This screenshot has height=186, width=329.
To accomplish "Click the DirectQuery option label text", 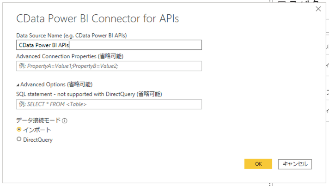I will [x=38, y=139].
